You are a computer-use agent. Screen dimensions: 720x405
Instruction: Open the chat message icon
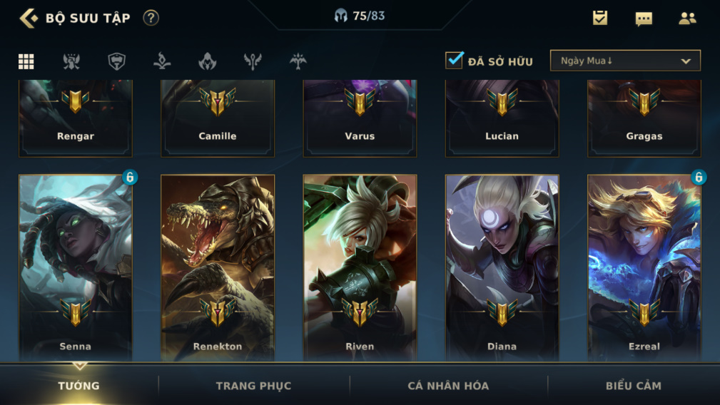pyautogui.click(x=644, y=19)
